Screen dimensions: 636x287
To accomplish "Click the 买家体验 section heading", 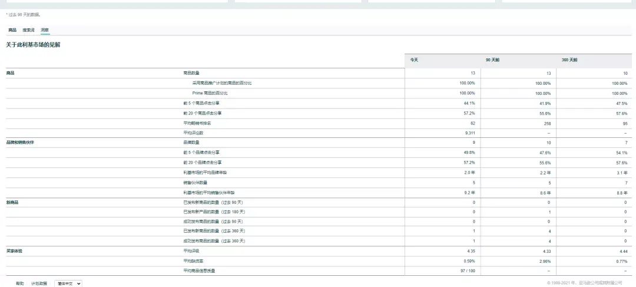I will click(14, 251).
